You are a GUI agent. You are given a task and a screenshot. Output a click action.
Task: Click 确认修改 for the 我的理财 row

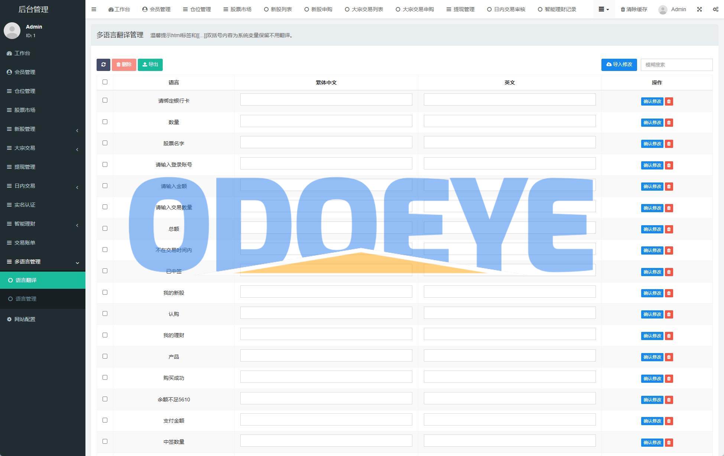point(652,336)
